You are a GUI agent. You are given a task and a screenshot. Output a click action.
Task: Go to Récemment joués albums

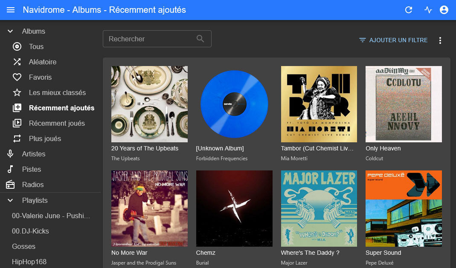(x=57, y=123)
